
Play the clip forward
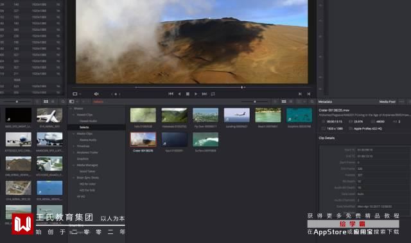coord(196,94)
